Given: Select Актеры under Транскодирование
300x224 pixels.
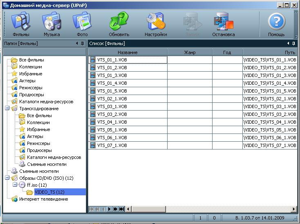Looking at the screenshot, I should click(x=35, y=136).
